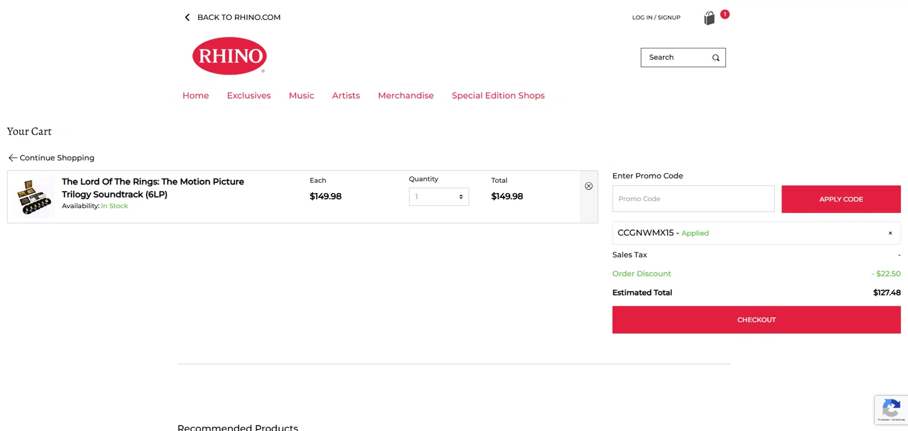
Task: Focus the Promo Code input field
Action: (693, 199)
